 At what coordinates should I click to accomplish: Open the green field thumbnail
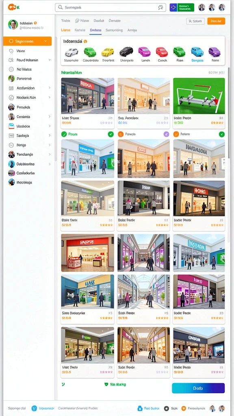(199, 96)
